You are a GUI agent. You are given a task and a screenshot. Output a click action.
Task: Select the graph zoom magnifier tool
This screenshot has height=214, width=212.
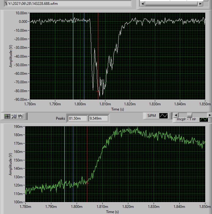pos(14,116)
